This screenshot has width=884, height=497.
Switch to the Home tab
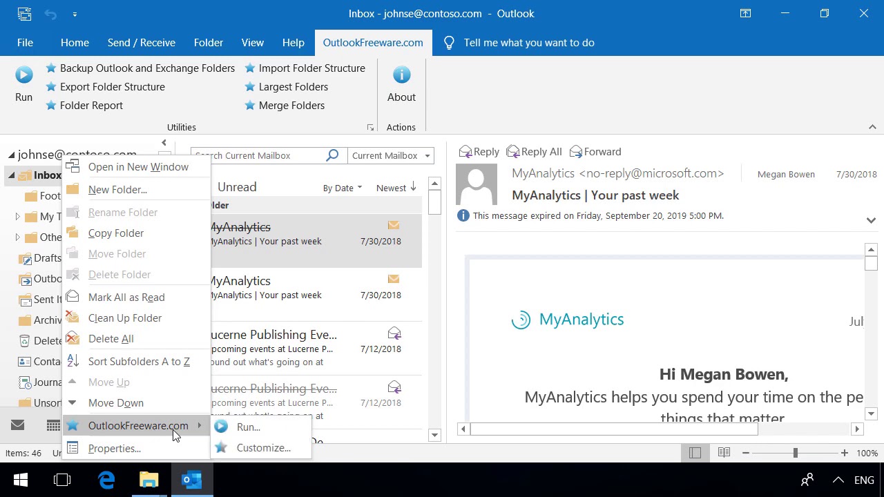pyautogui.click(x=75, y=43)
